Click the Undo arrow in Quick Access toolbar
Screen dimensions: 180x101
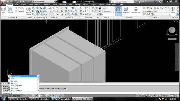click(x=24, y=2)
